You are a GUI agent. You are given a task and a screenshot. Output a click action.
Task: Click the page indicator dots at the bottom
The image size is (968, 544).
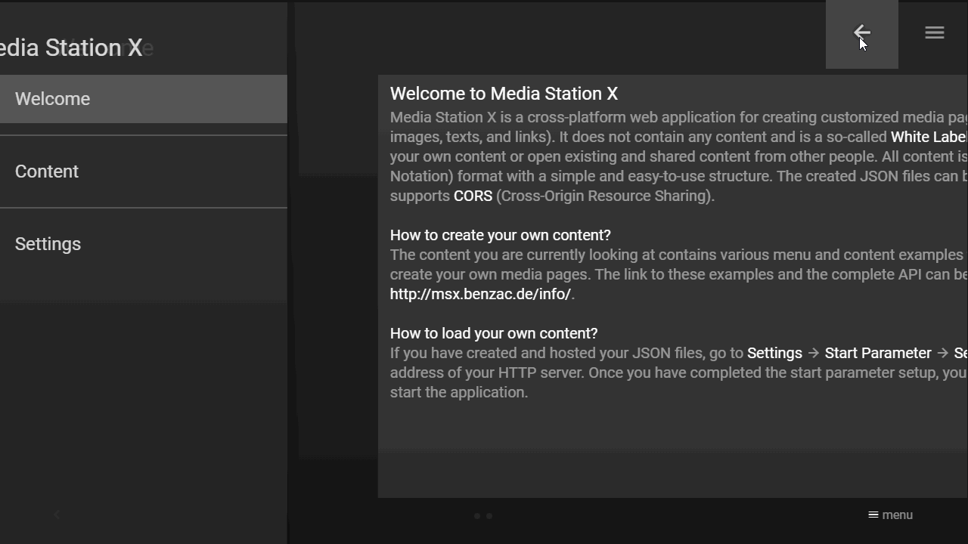click(483, 516)
